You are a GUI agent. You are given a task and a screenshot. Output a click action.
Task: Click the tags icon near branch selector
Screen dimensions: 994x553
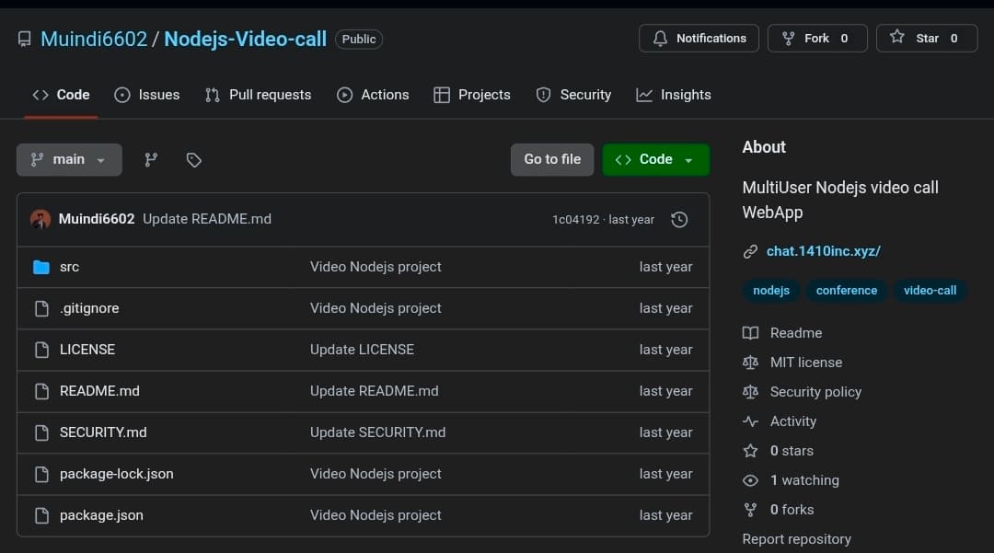(x=193, y=159)
